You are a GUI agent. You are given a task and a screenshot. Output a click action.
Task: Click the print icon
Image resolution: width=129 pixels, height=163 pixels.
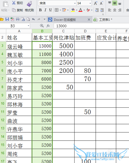pos(18,19)
